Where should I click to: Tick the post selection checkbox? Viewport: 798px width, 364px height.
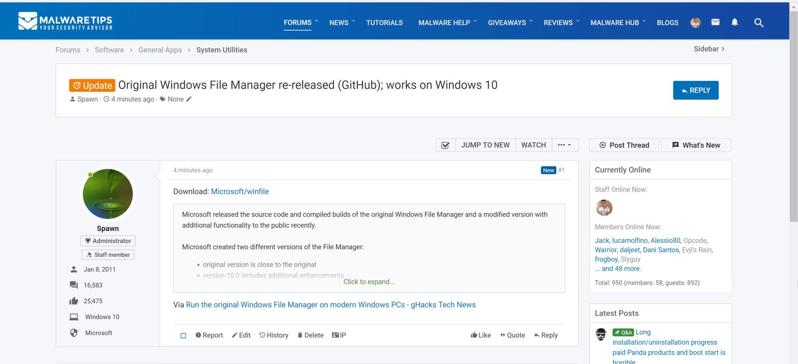coord(184,336)
